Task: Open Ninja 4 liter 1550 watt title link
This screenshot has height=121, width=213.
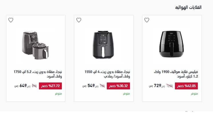Action: [x=107, y=74]
